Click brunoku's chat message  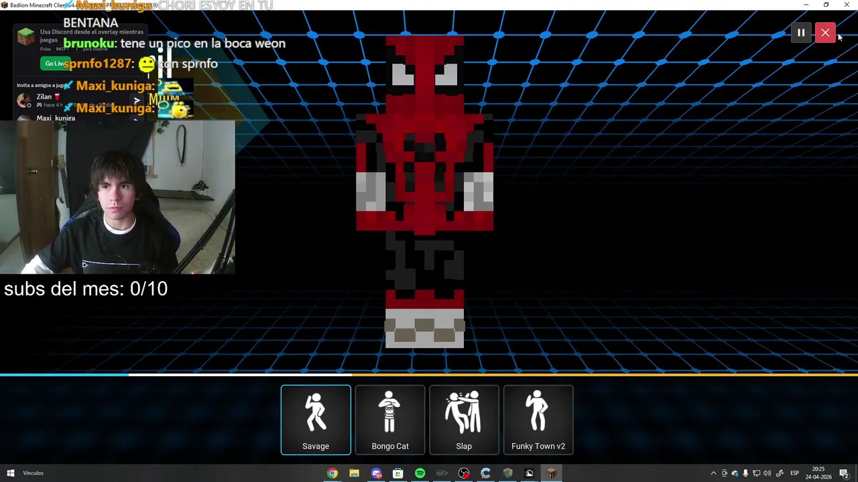(x=174, y=44)
